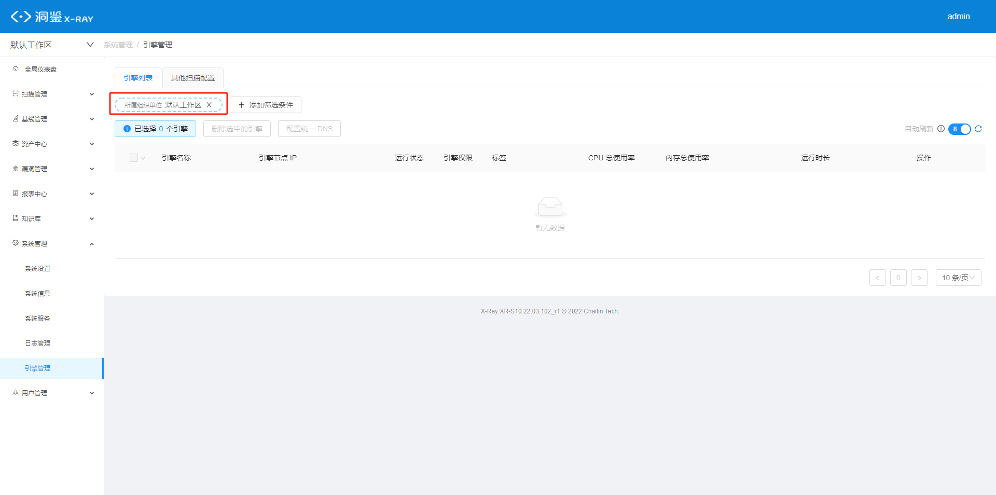
Task: Click the admin user link
Action: pos(958,17)
